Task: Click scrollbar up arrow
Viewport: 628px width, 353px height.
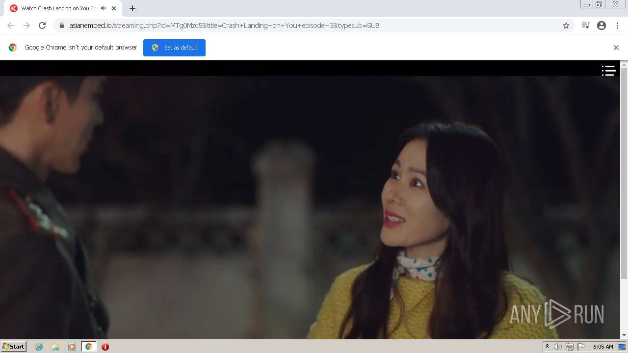Action: (x=624, y=64)
